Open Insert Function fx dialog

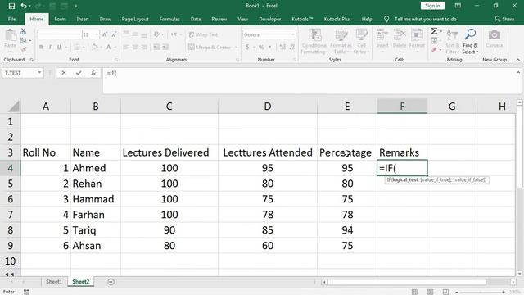93,73
